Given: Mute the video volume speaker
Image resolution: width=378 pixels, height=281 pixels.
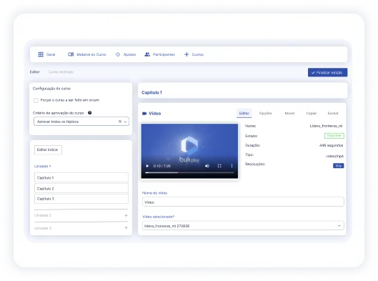Looking at the screenshot, I should (207, 166).
